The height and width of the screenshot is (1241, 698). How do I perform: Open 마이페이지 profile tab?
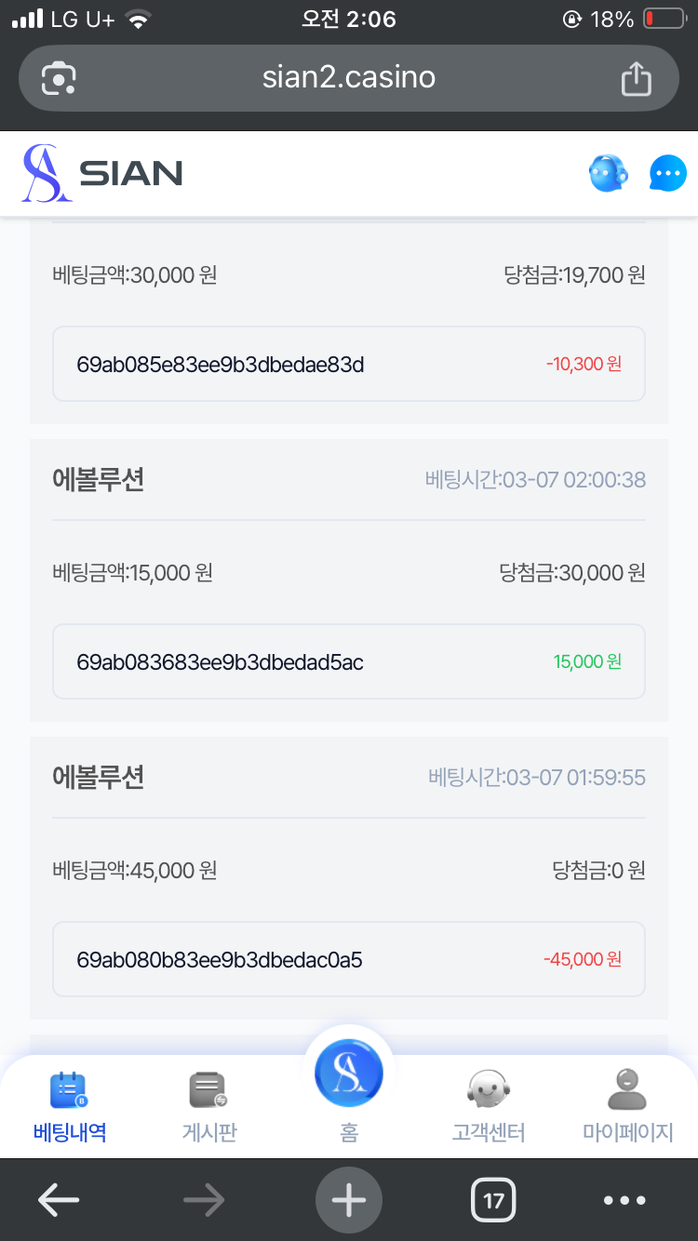pyautogui.click(x=627, y=1106)
